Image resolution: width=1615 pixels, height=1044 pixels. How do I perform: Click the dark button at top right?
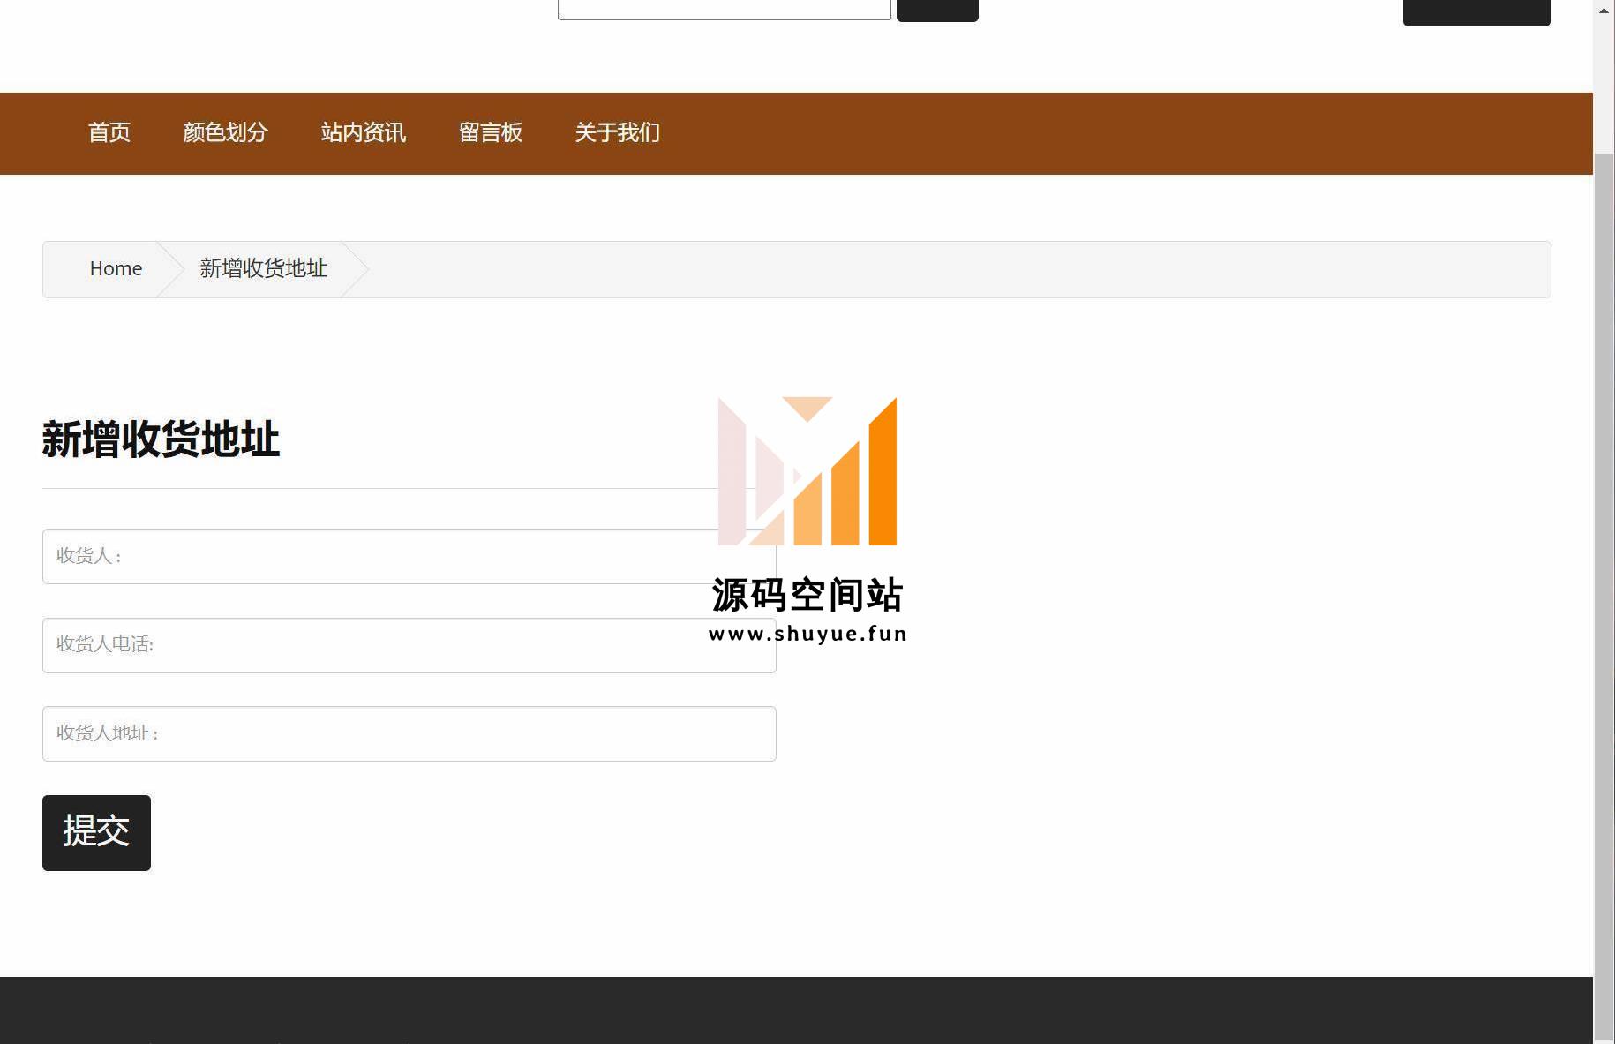tap(1476, 11)
